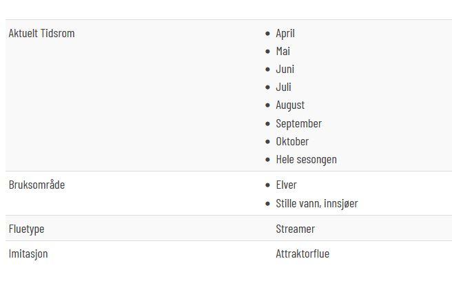Viewport: 452px width, 301px height.
Task: Select the Mai list entry
Action: click(x=282, y=51)
